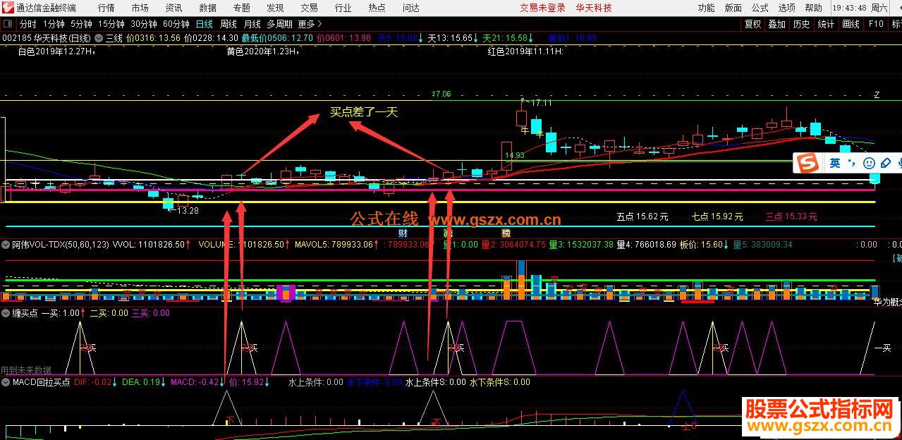Click the 统计 statistics button
Image resolution: width=902 pixels, height=440 pixels.
point(826,24)
